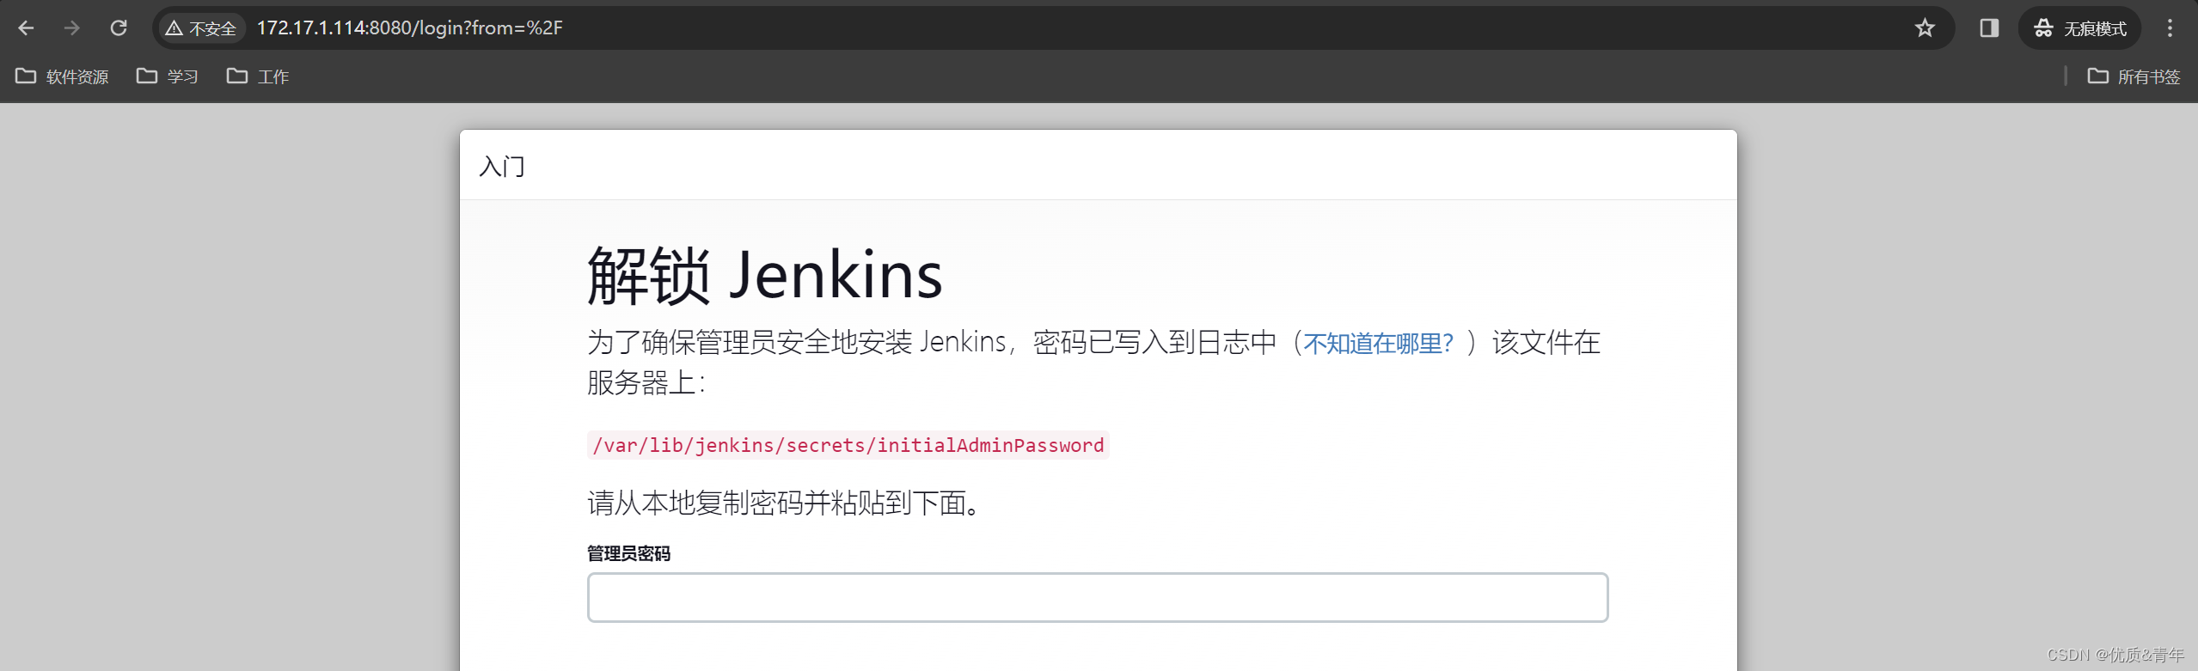Viewport: 2198px width, 671px height.
Task: Open the Chrome three-dot menu
Action: point(2170,28)
